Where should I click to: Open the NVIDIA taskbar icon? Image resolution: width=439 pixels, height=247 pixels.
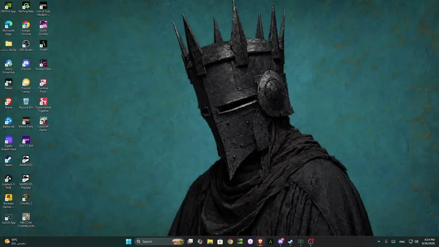(x=240, y=241)
